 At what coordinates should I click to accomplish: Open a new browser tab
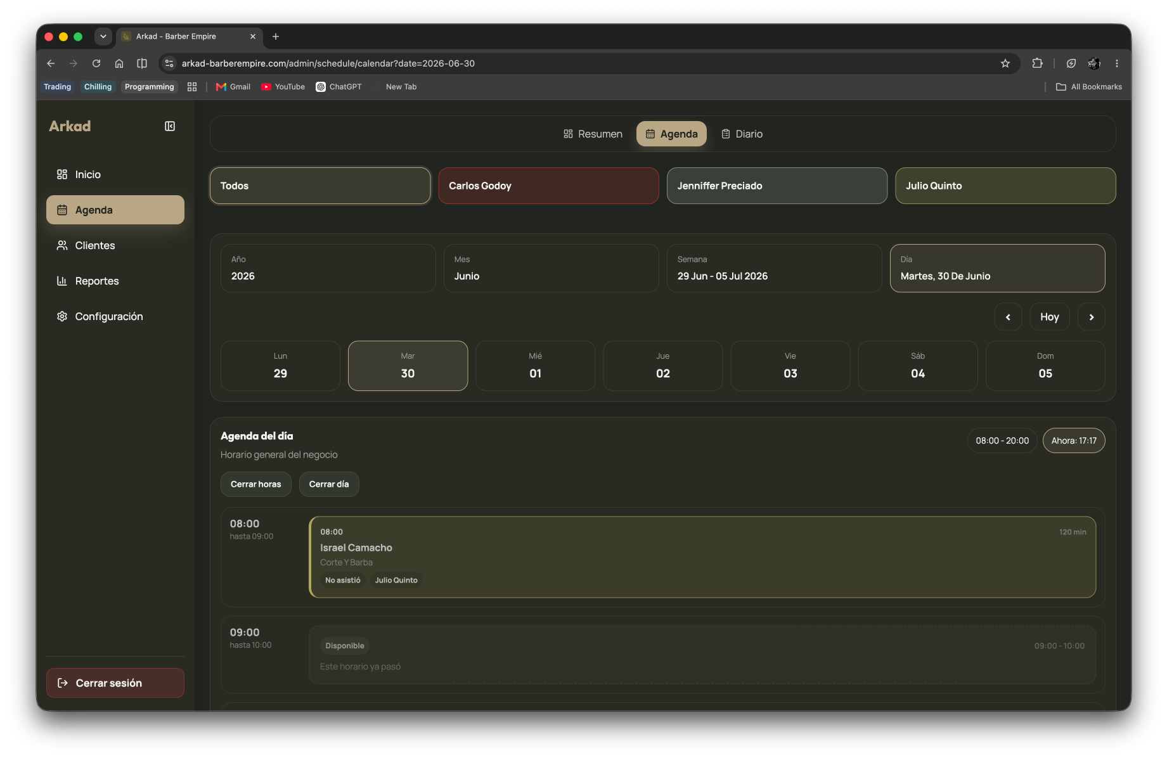click(x=276, y=37)
